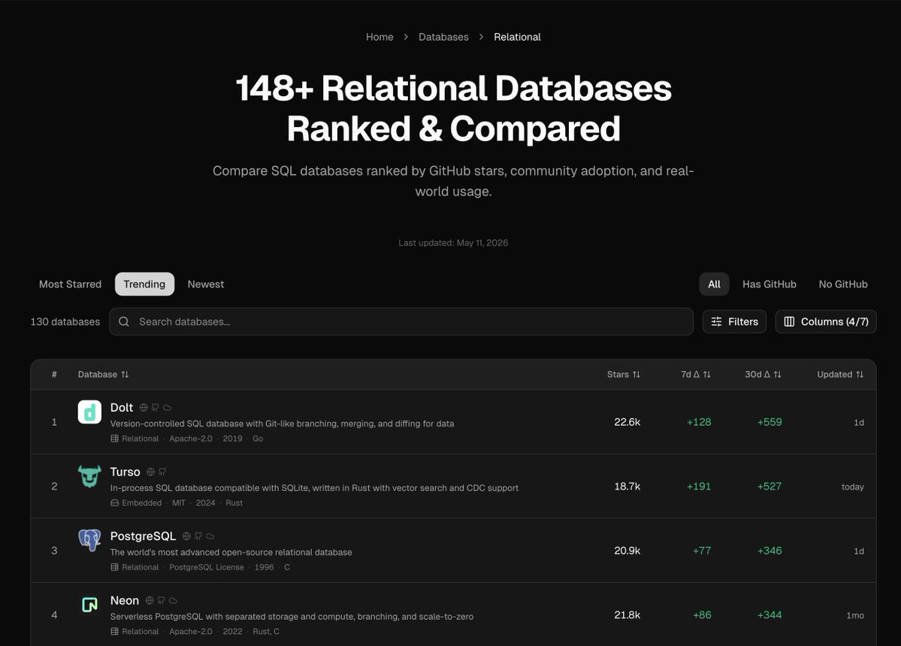Click Dolt's +559 monthly change
The height and width of the screenshot is (646, 901).
(769, 422)
